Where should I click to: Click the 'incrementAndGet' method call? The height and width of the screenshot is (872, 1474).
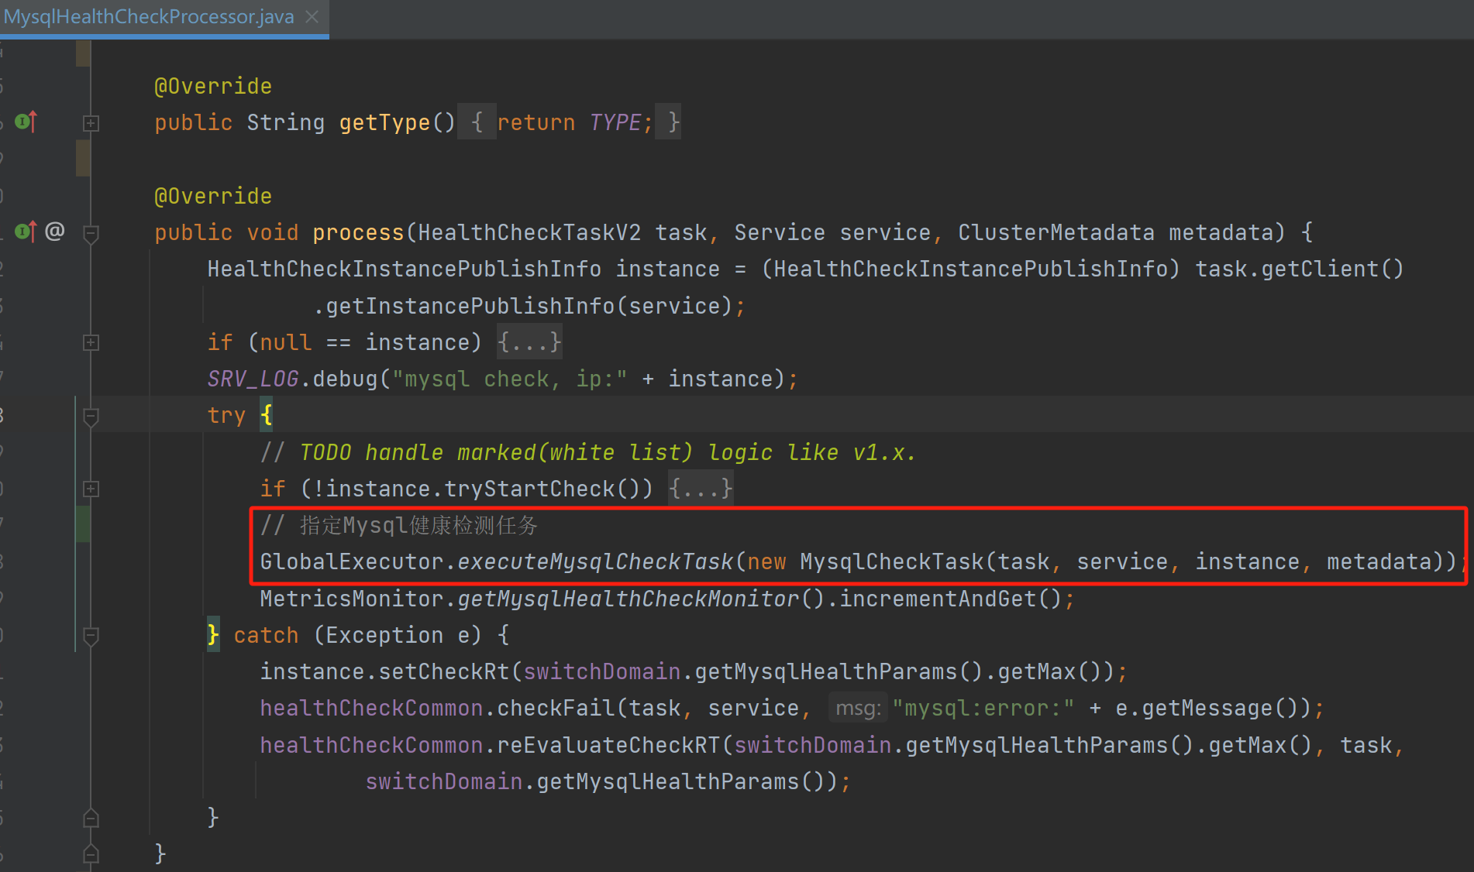tap(938, 599)
